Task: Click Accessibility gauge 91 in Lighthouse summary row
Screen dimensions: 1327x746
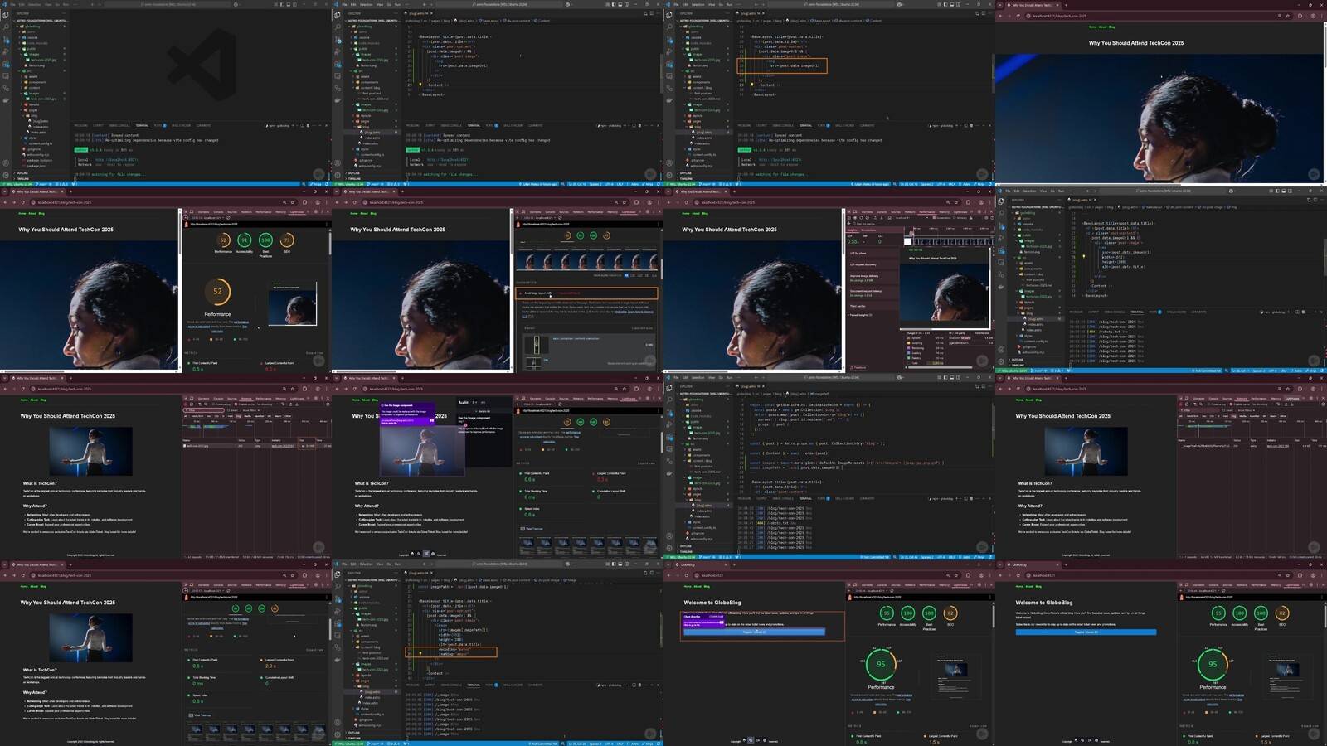Action: pos(245,240)
